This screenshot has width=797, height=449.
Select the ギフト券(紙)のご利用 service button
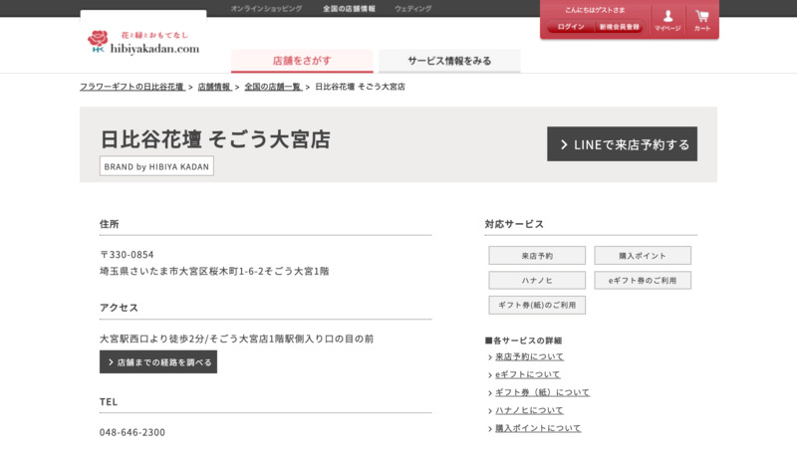coord(537,306)
